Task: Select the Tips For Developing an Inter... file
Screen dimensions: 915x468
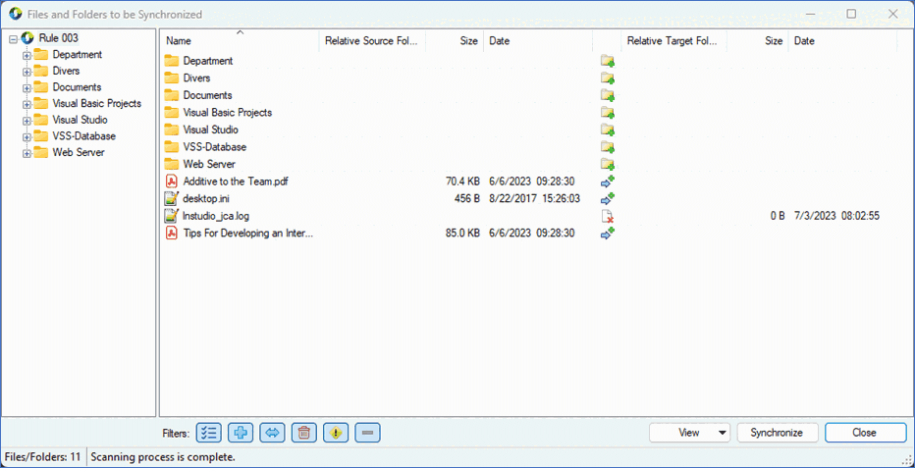Action: [x=248, y=234]
